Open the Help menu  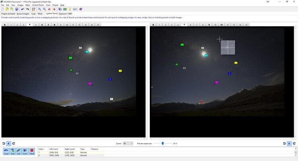[62, 5]
